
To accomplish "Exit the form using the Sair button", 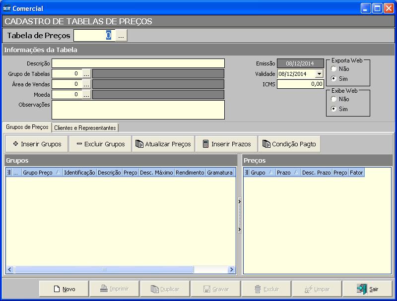I will [367, 289].
